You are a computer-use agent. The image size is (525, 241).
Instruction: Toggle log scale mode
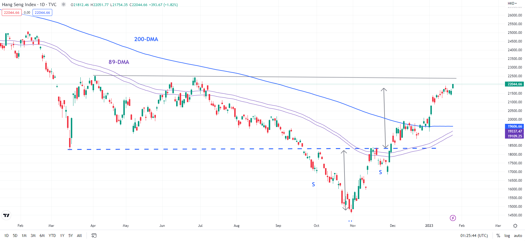(x=507, y=236)
